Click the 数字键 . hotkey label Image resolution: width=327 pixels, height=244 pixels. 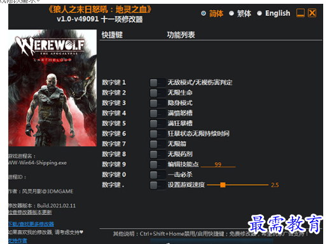113,185
